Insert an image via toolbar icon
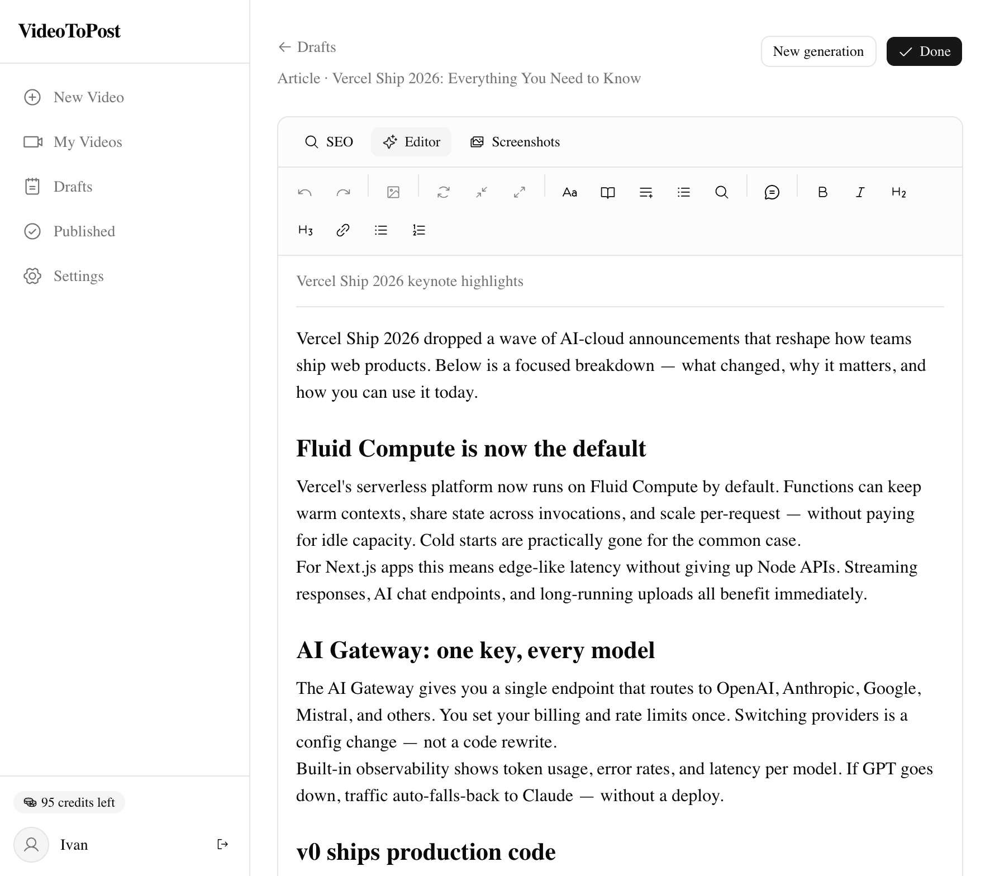The height and width of the screenshot is (876, 990). point(393,192)
